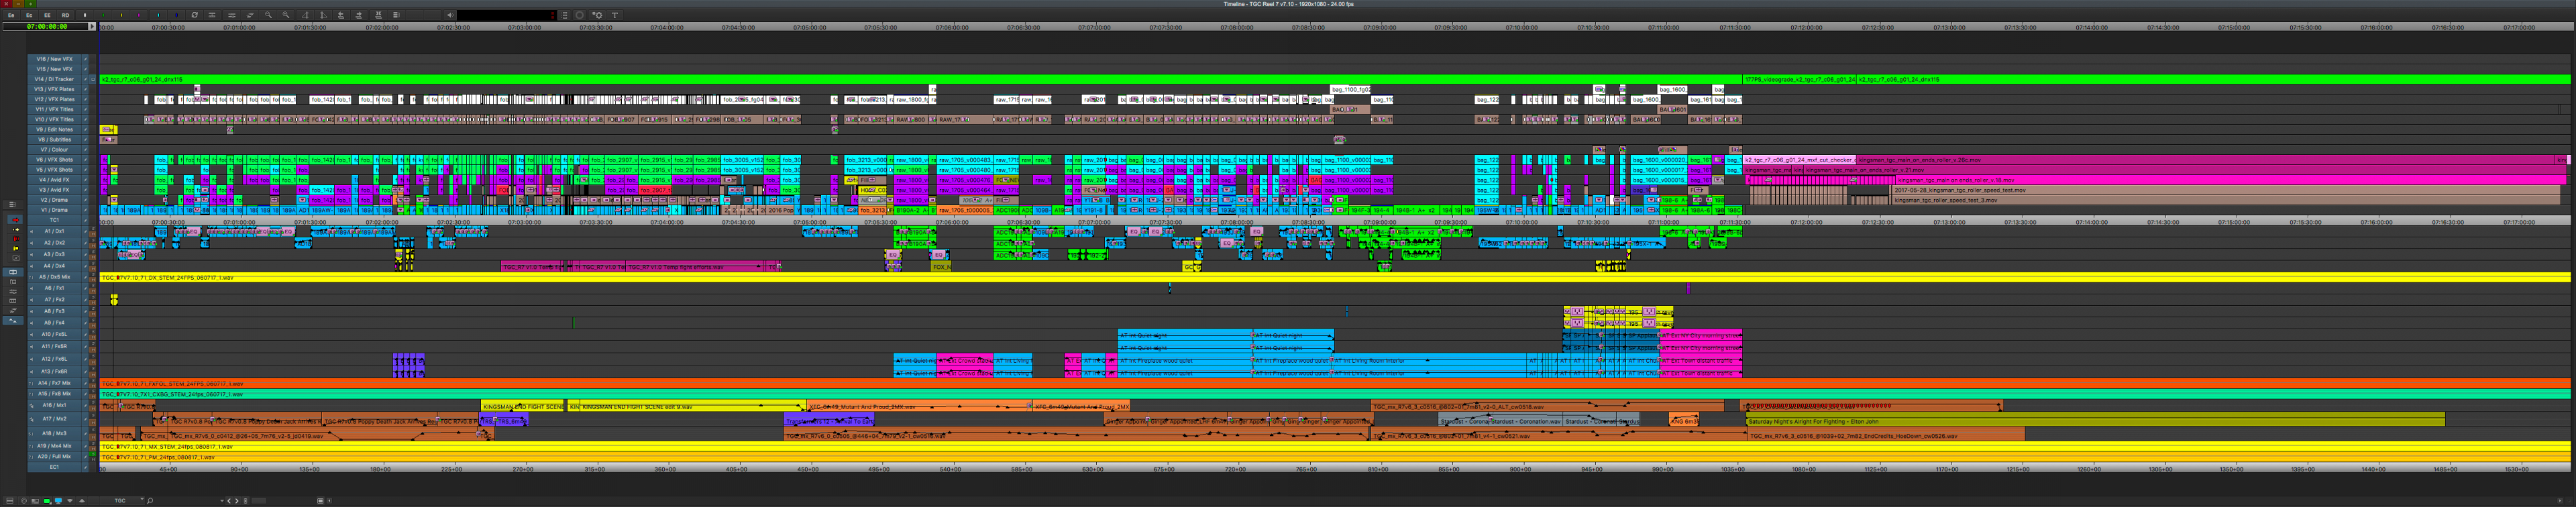Click the sync arrows toolbar icon
Image resolution: width=2576 pixels, height=507 pixels.
click(x=195, y=16)
